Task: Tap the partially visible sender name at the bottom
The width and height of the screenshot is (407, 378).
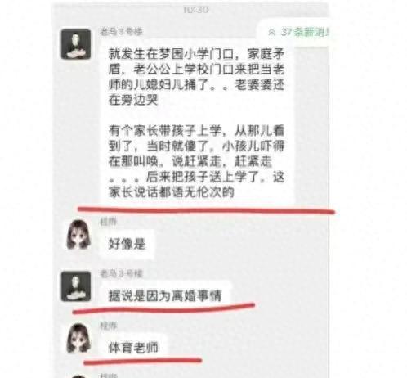Action: click(x=109, y=376)
